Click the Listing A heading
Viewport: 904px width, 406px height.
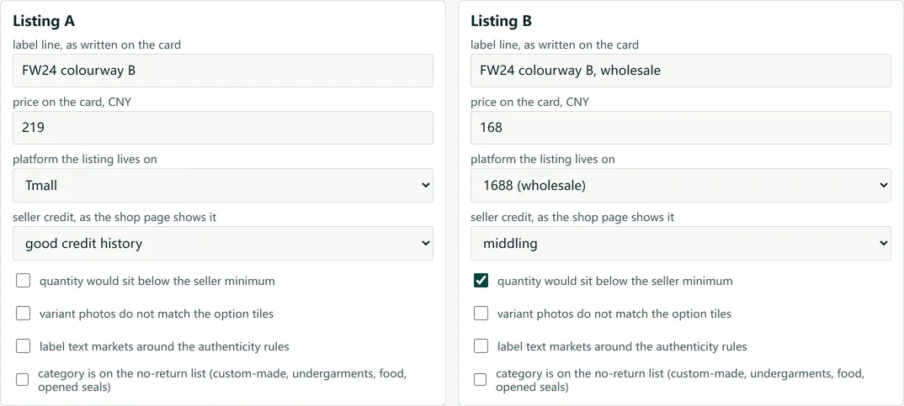tap(44, 21)
